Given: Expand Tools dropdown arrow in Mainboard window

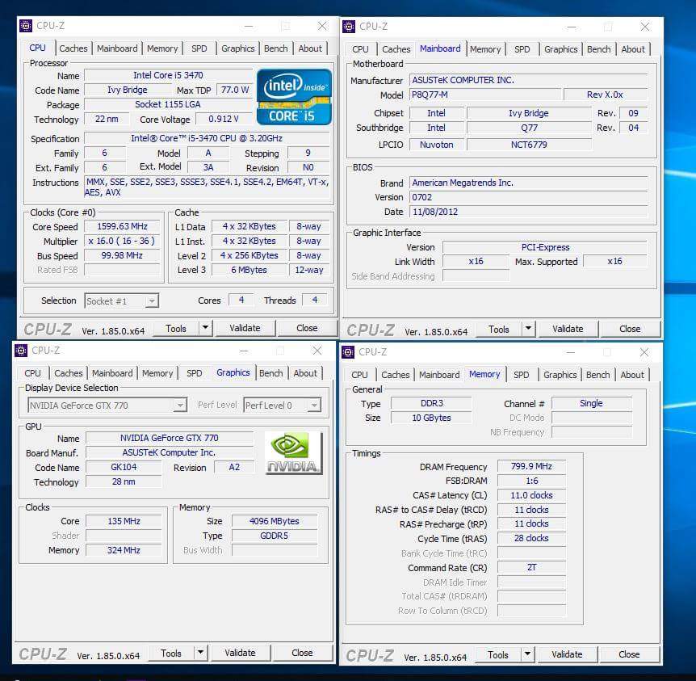Looking at the screenshot, I should click(x=528, y=329).
